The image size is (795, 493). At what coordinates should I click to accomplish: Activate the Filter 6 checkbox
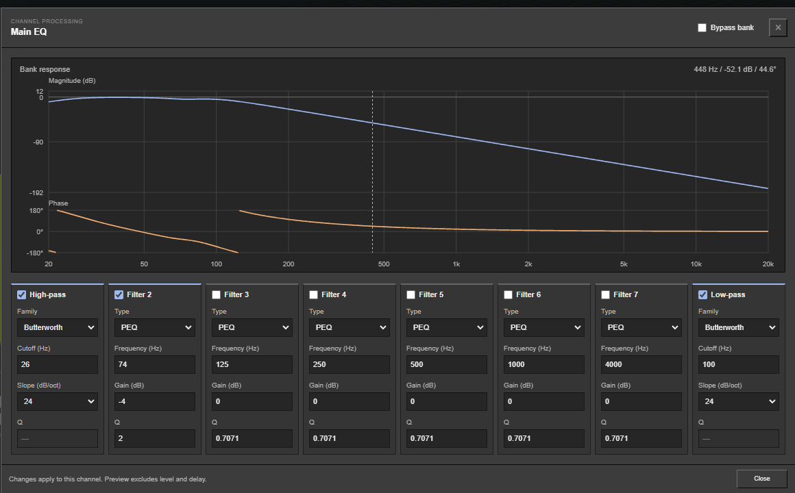pyautogui.click(x=508, y=294)
